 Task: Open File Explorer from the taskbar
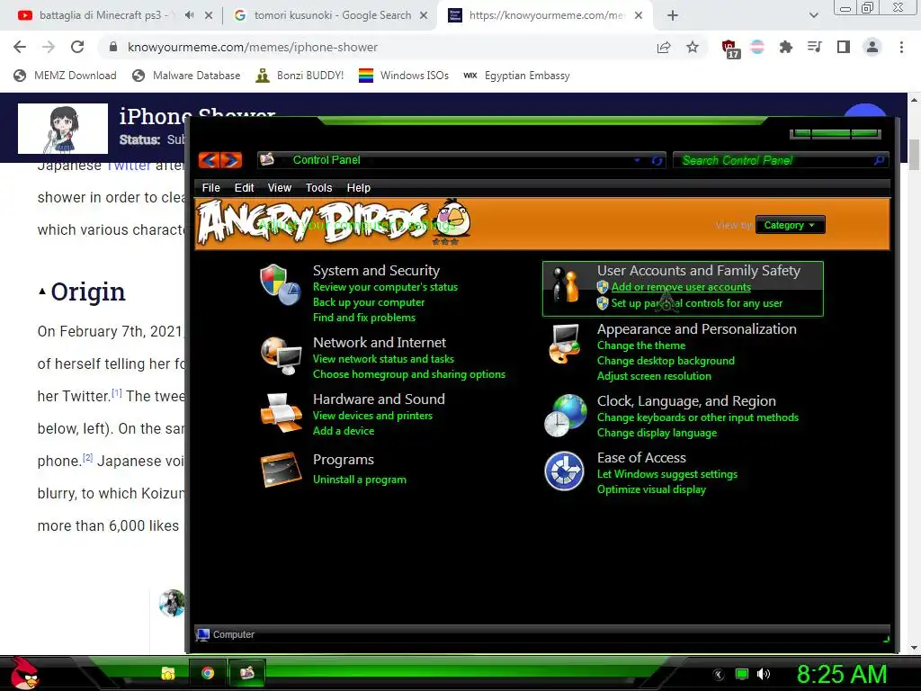coord(168,673)
